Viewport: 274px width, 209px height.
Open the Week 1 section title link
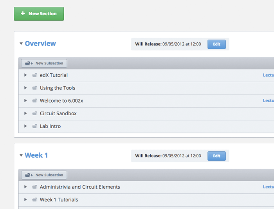pyautogui.click(x=36, y=155)
